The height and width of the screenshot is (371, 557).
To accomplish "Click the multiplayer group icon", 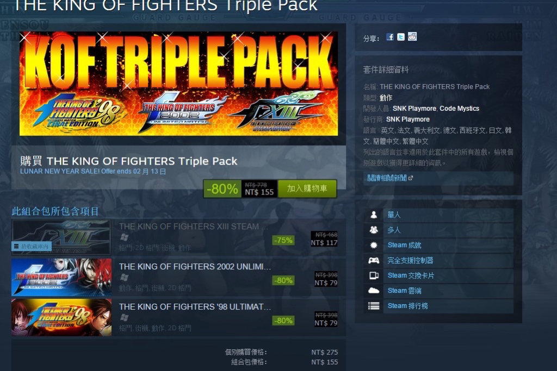I will click(x=373, y=230).
